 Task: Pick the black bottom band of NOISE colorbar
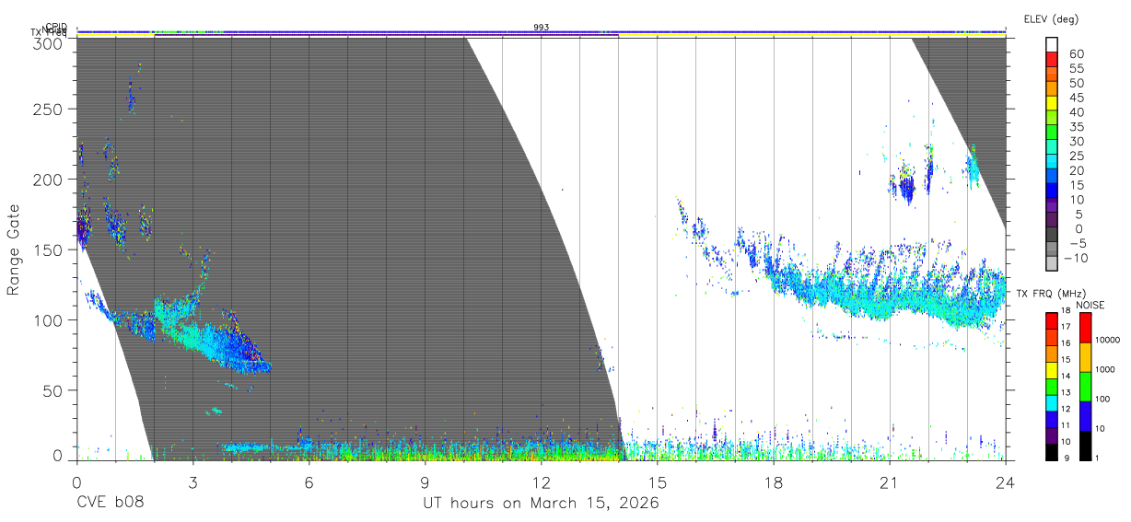tap(1086, 446)
